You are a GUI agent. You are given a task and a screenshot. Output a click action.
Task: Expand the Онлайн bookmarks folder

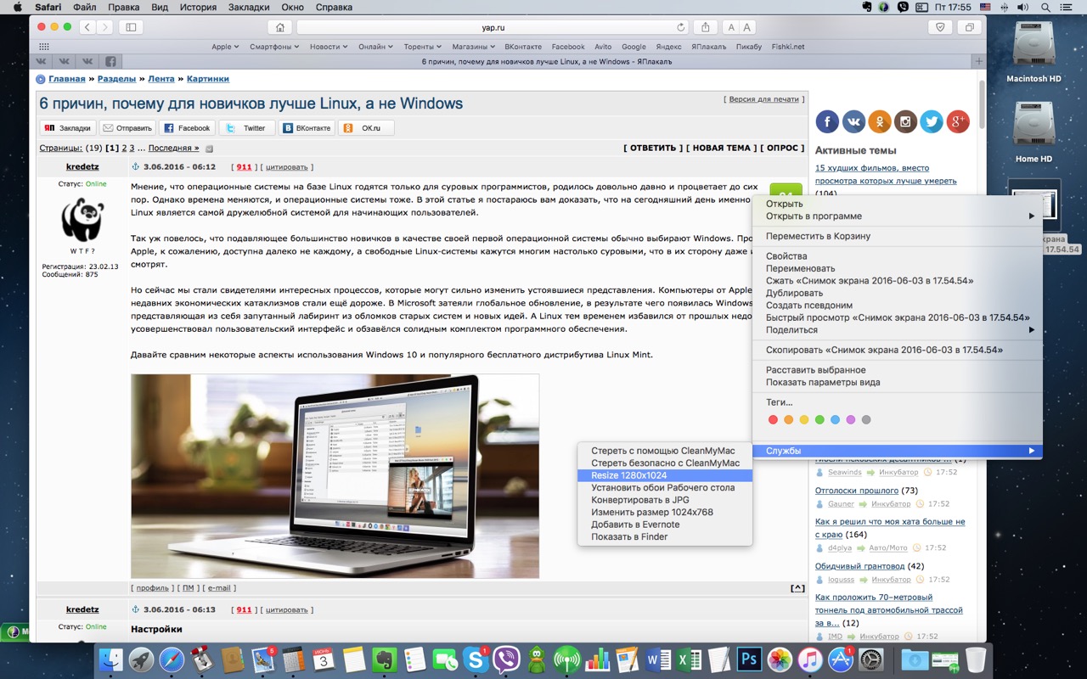(375, 47)
